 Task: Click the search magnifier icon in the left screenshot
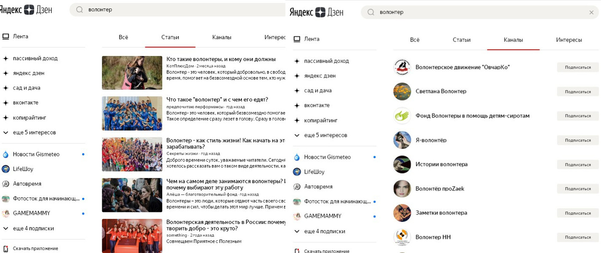pos(79,9)
